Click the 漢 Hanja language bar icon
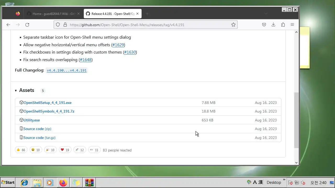This screenshot has height=188, width=335. [x=261, y=182]
